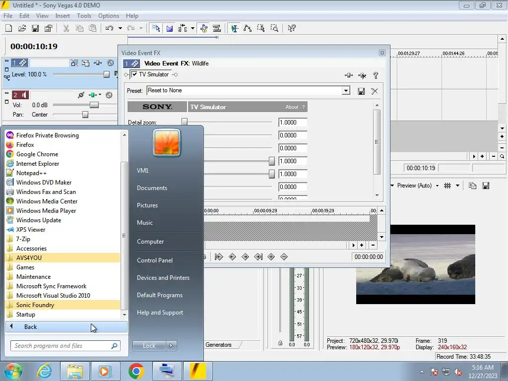Toggle Automatic Crossfades toolbar button
The height and width of the screenshot is (381, 508).
click(x=170, y=28)
